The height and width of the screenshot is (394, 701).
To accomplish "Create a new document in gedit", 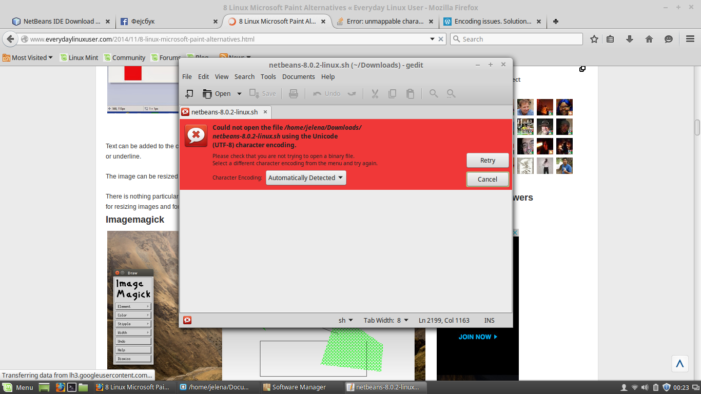I will click(x=189, y=93).
